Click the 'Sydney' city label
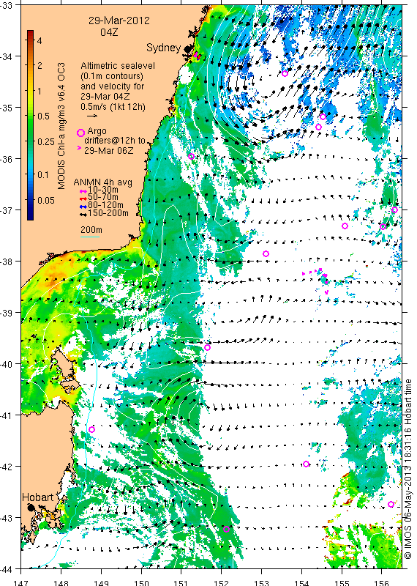The image size is (417, 586). click(164, 48)
